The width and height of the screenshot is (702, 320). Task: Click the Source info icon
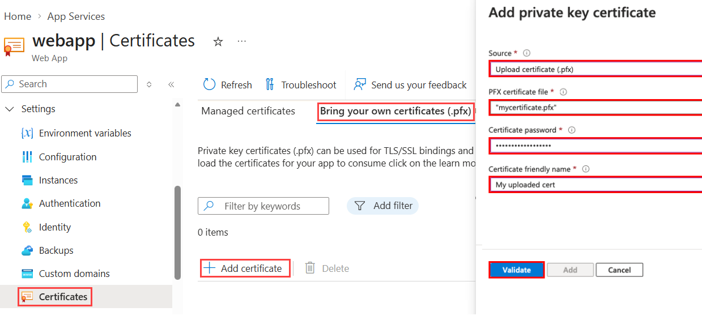point(526,53)
